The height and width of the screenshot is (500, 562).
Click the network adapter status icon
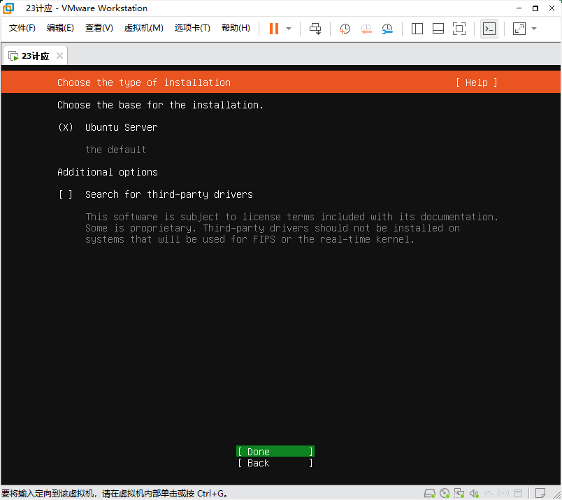pos(459,494)
